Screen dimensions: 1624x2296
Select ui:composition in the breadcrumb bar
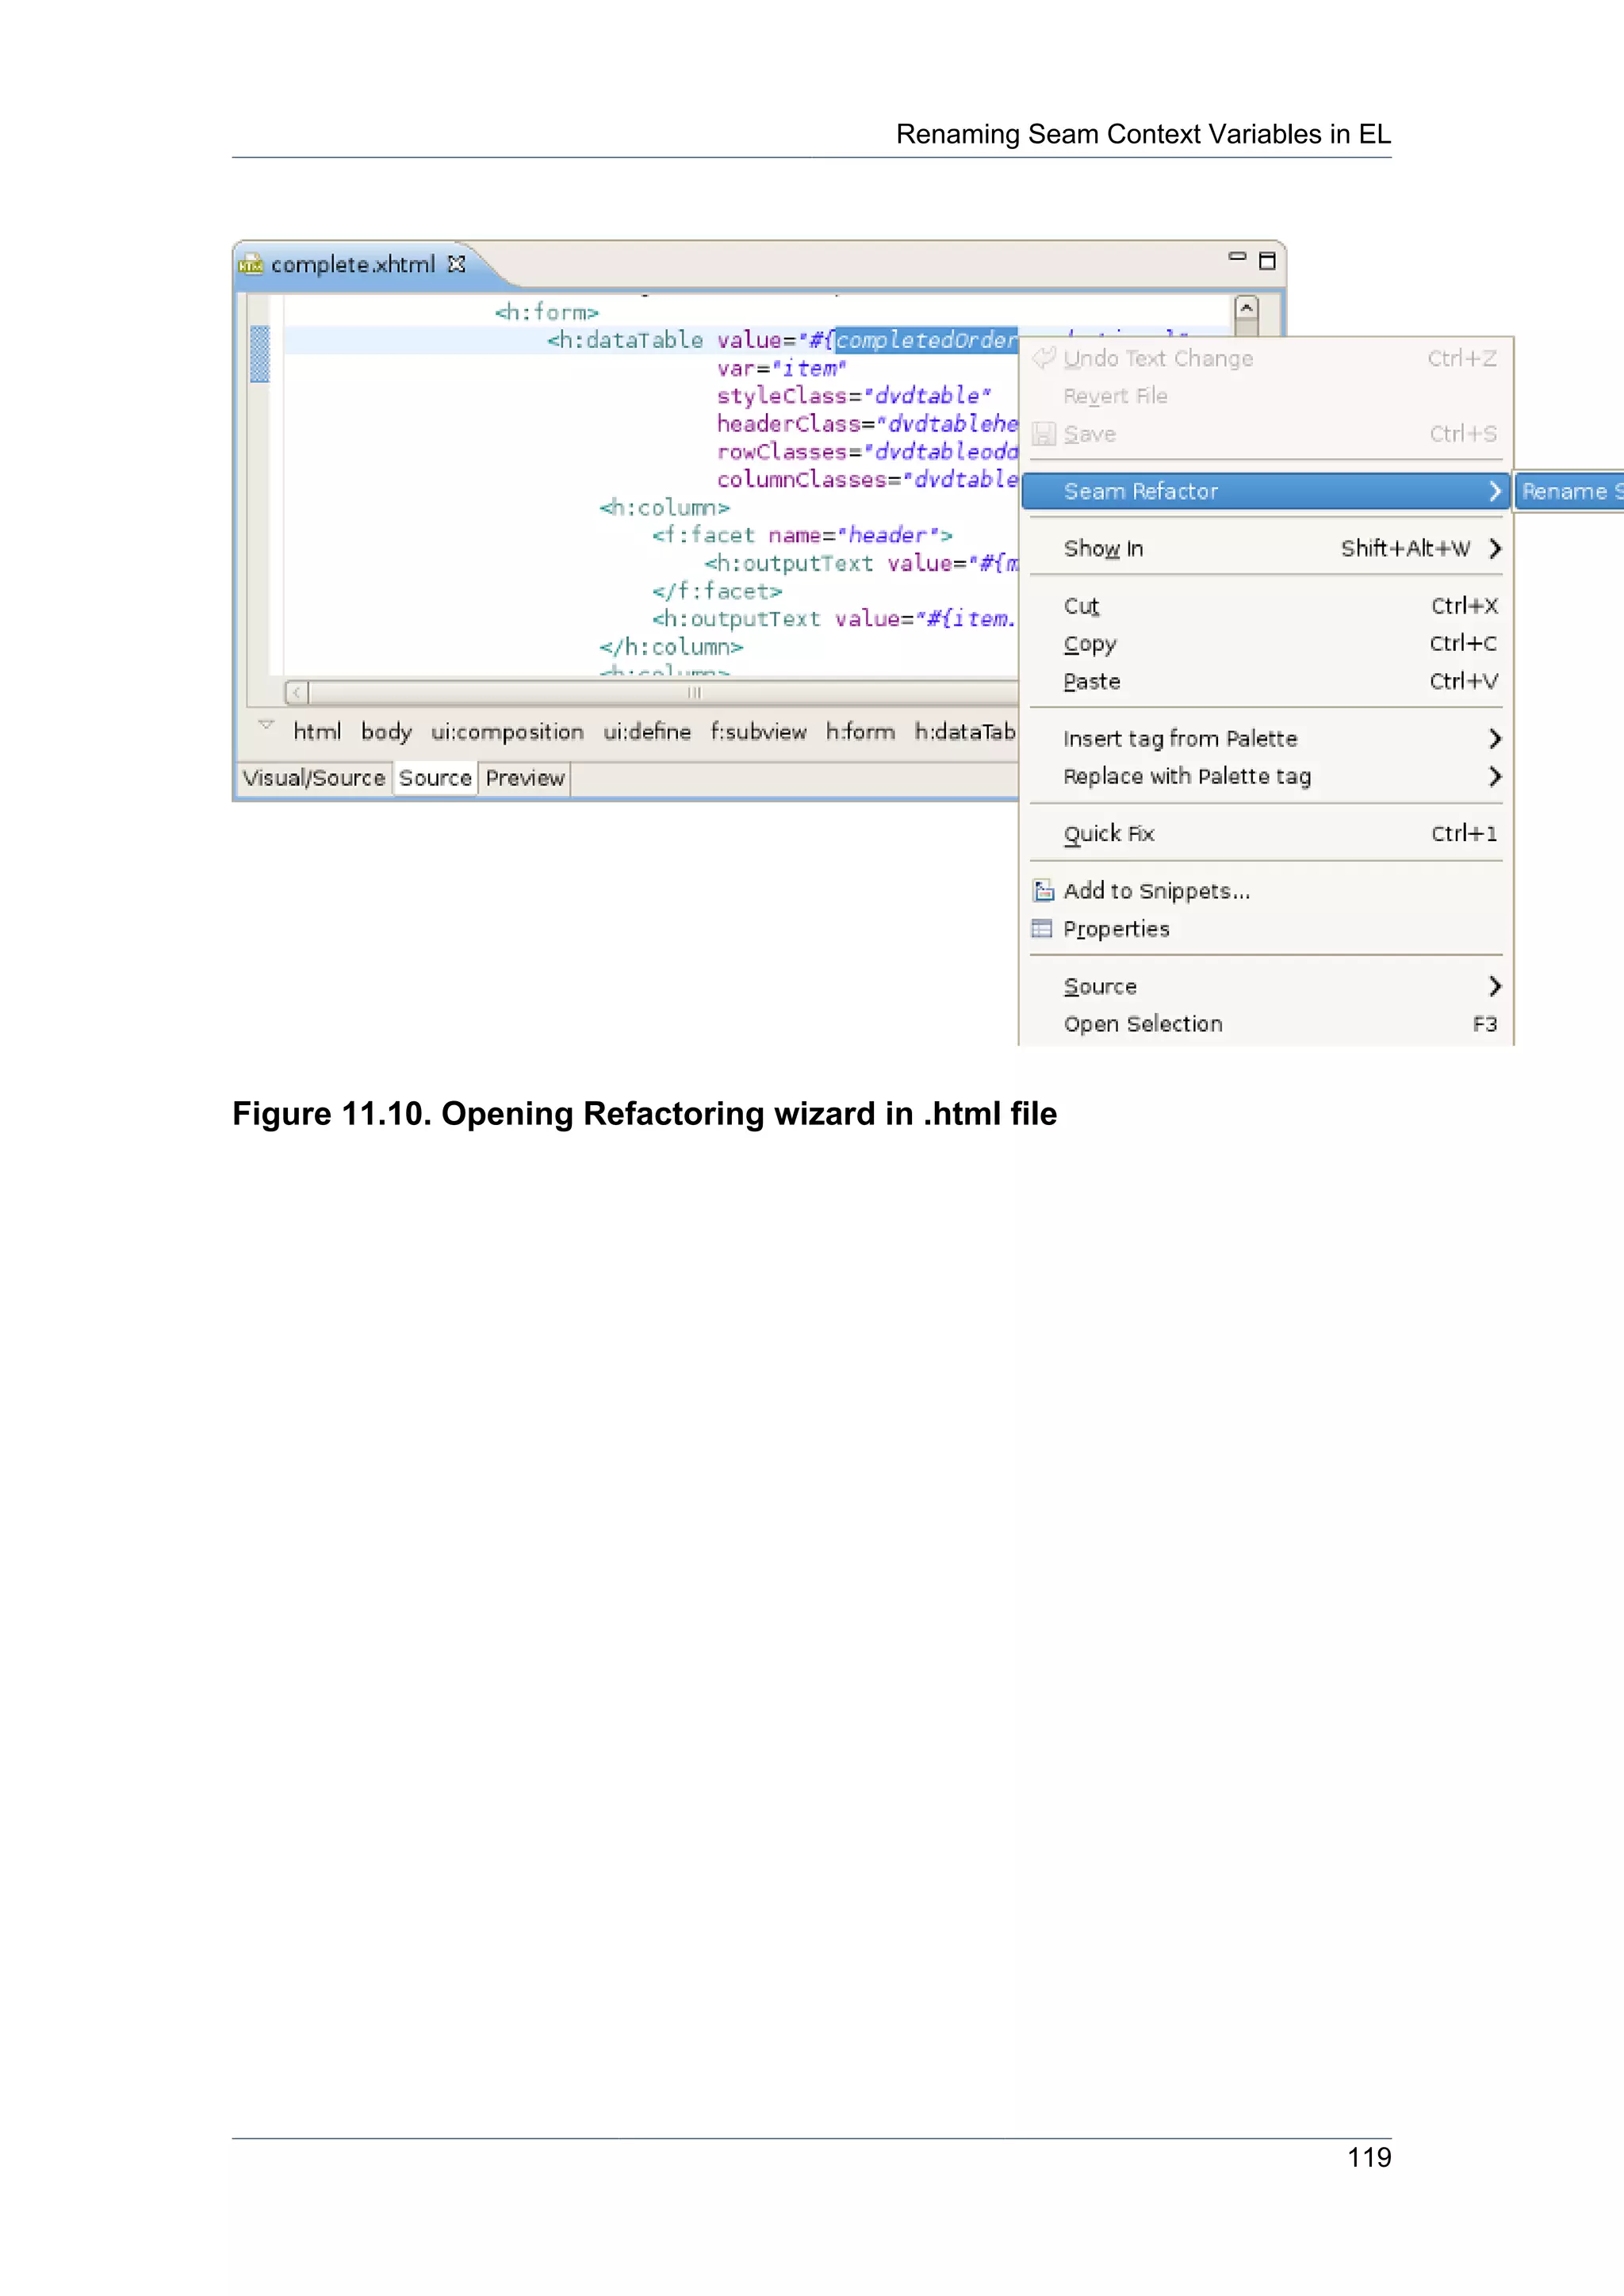pos(507,731)
